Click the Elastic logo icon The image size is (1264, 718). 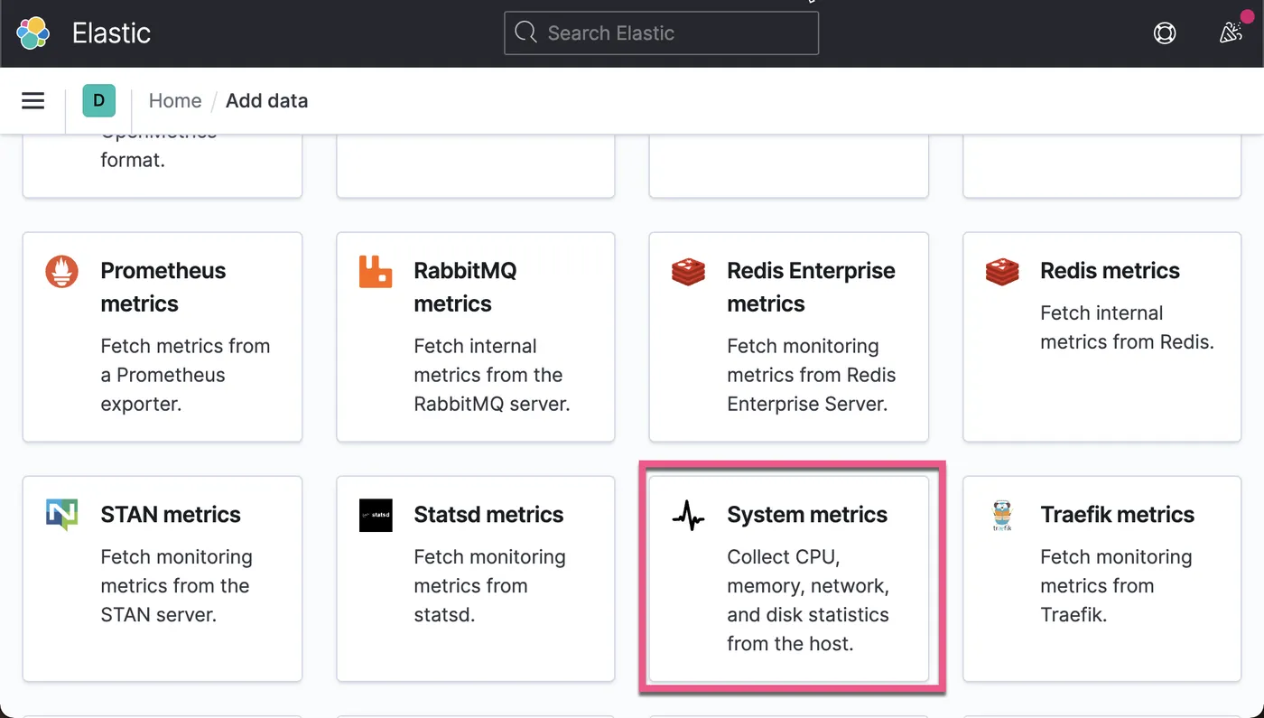(33, 33)
